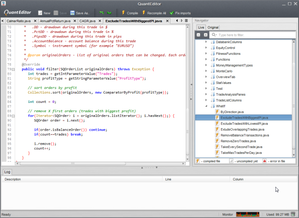Expand the Functions folder
299x218 pixels.
[206, 59]
